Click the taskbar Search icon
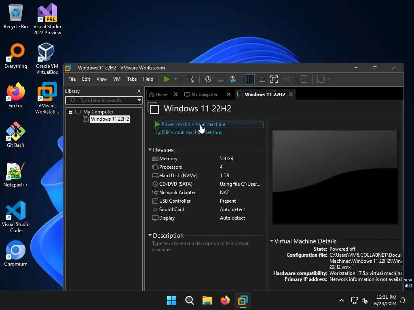The height and width of the screenshot is (310, 414). (x=189, y=300)
